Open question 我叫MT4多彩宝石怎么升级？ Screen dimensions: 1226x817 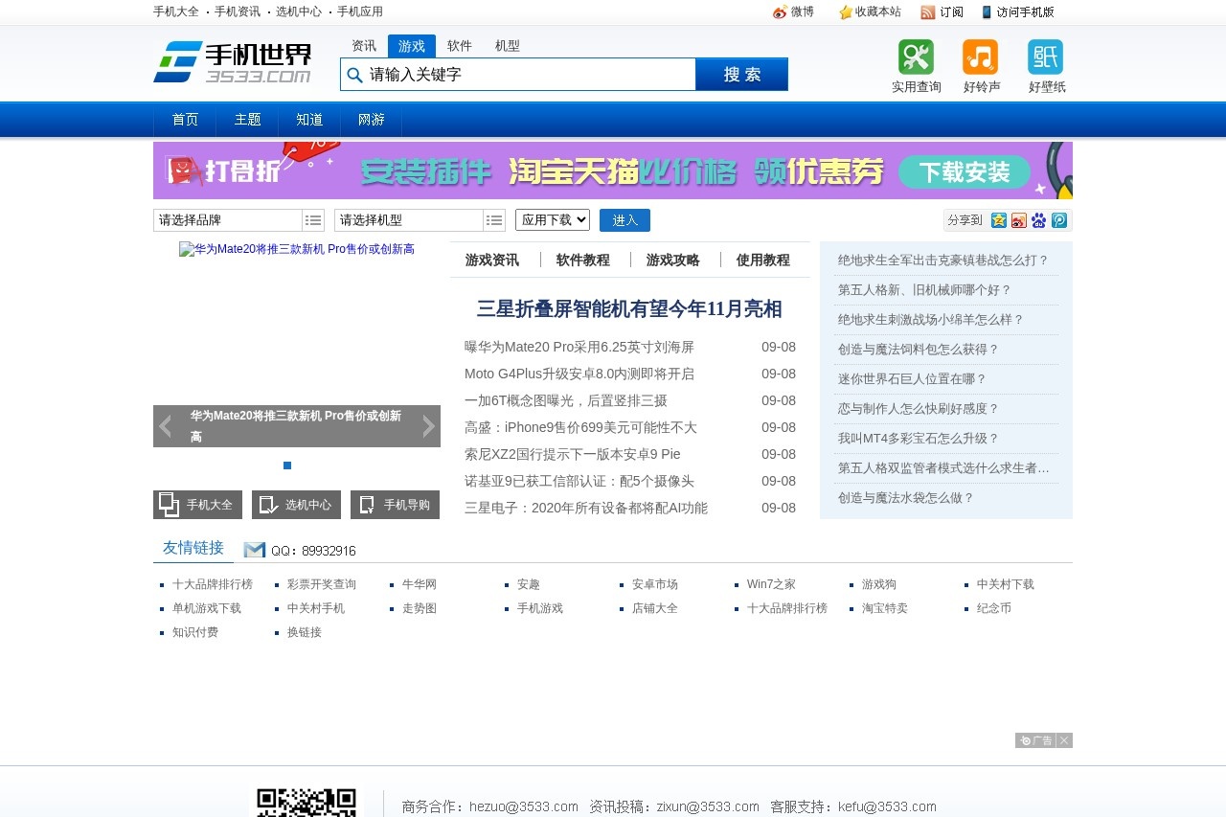coord(919,439)
